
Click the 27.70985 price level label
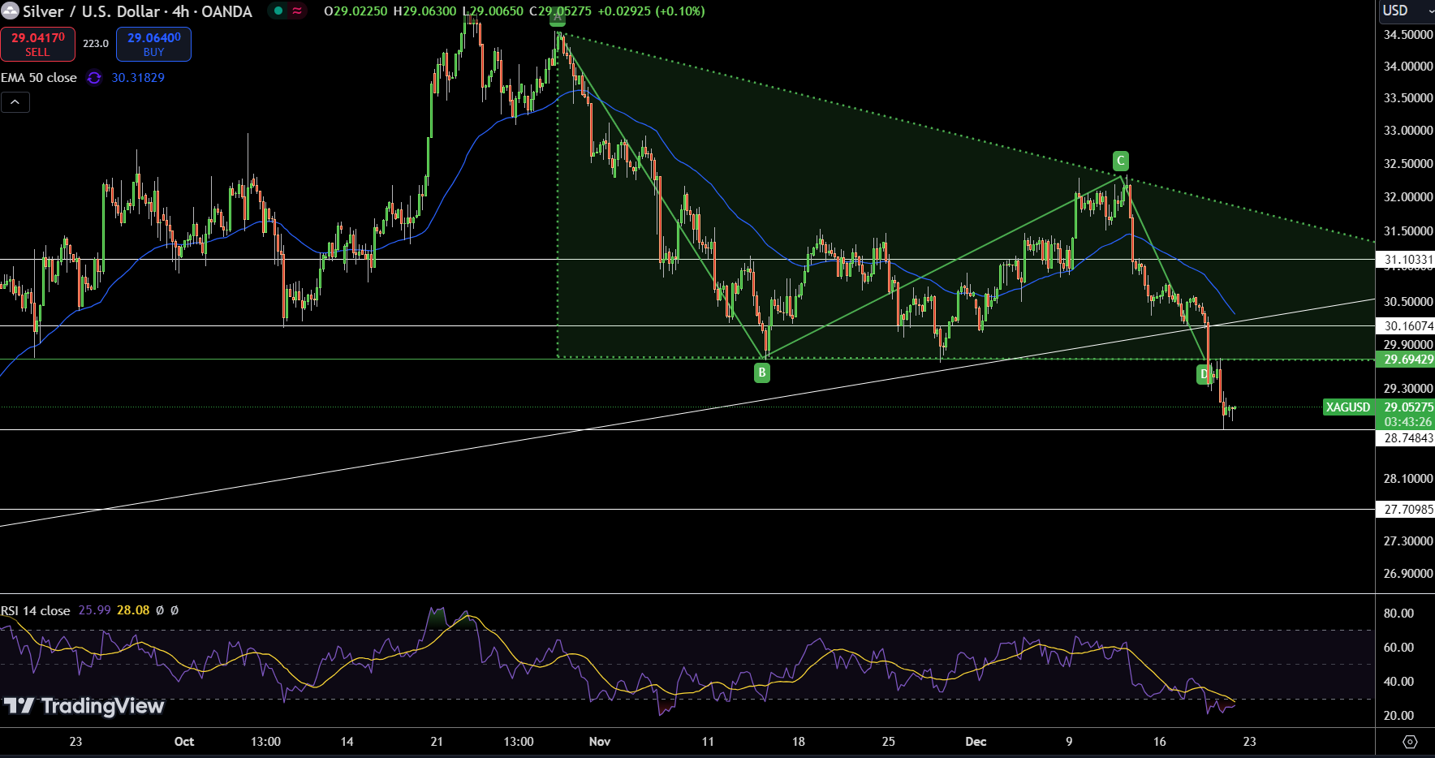click(x=1405, y=510)
